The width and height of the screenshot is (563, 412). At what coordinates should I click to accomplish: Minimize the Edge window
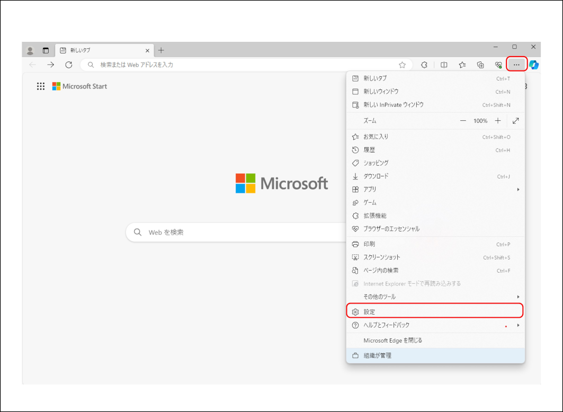(x=496, y=47)
